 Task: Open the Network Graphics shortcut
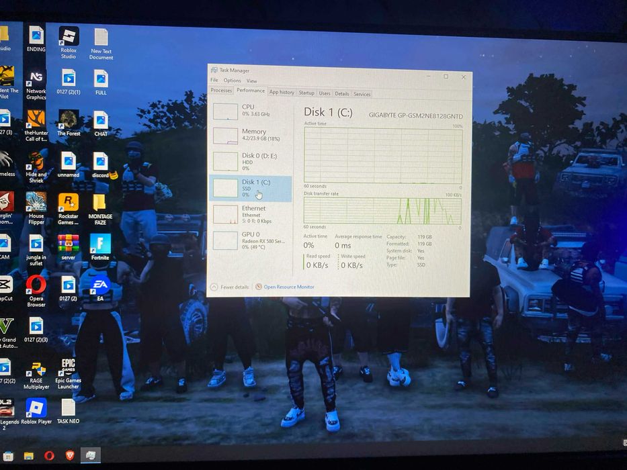36,85
